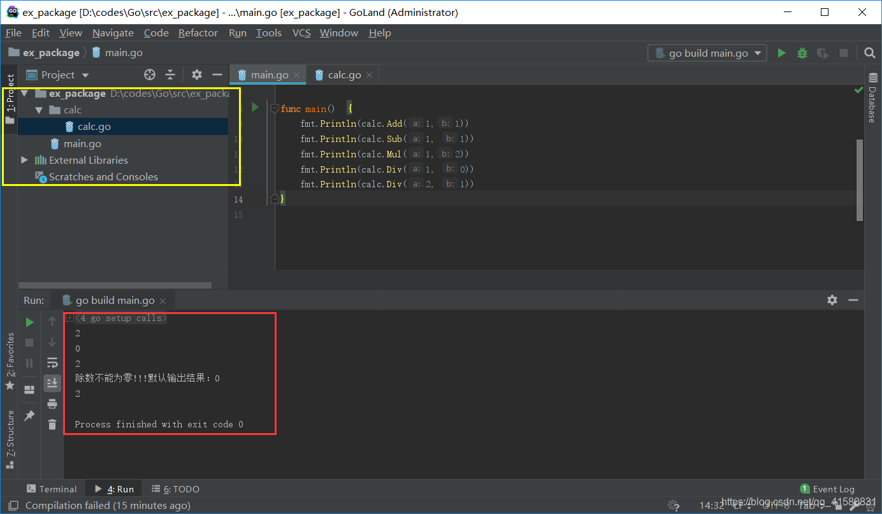Open the 6: TODO tool window
882x514 pixels.
(175, 489)
